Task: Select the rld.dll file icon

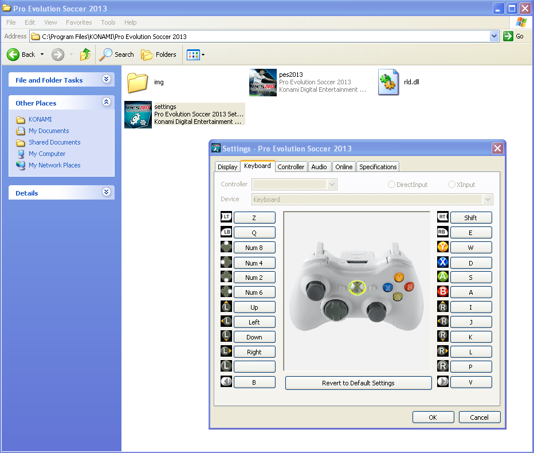Action: click(x=388, y=82)
